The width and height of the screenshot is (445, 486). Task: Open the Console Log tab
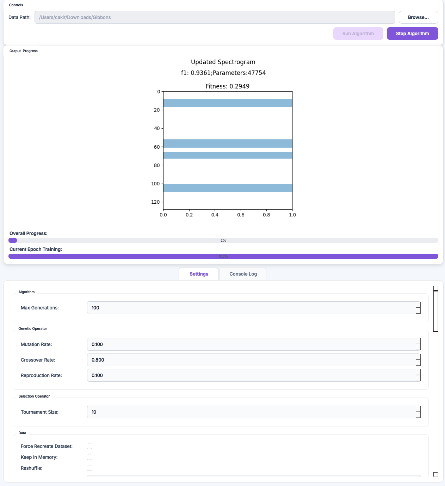[x=243, y=274]
